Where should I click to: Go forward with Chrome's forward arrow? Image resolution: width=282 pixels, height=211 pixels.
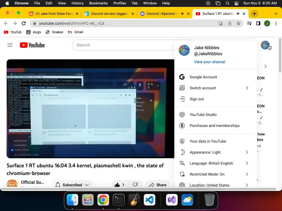[15, 23]
